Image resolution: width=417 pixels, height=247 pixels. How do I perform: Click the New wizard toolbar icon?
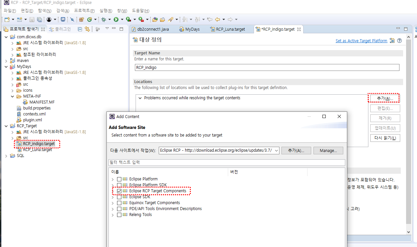[7, 19]
